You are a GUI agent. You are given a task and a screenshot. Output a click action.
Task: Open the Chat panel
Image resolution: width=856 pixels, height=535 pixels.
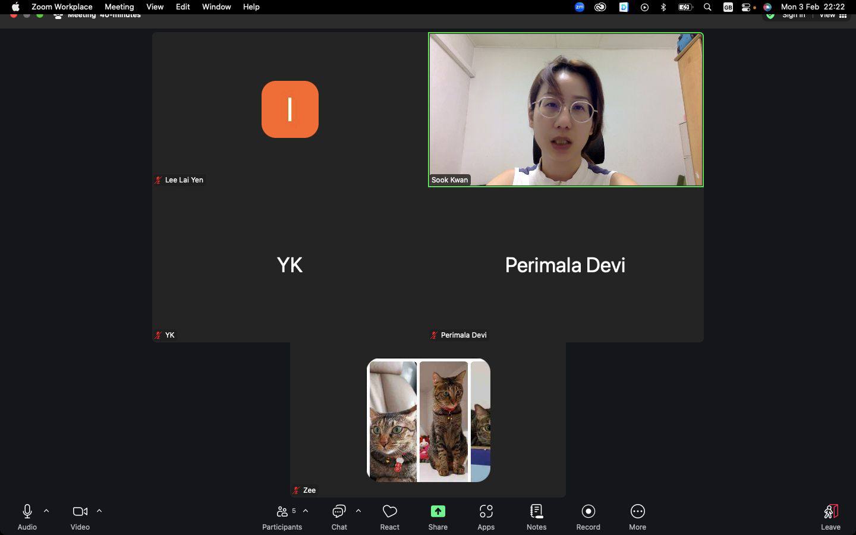(x=339, y=517)
